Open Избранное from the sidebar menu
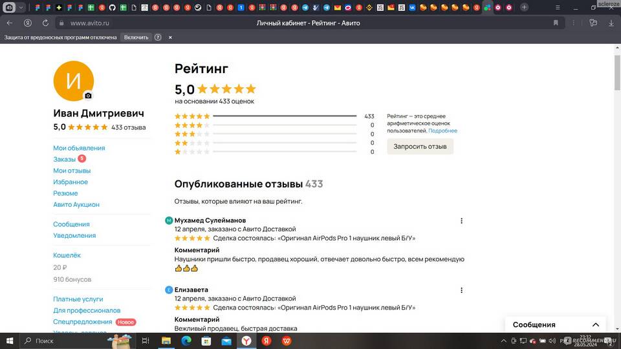Image resolution: width=621 pixels, height=349 pixels. click(71, 182)
